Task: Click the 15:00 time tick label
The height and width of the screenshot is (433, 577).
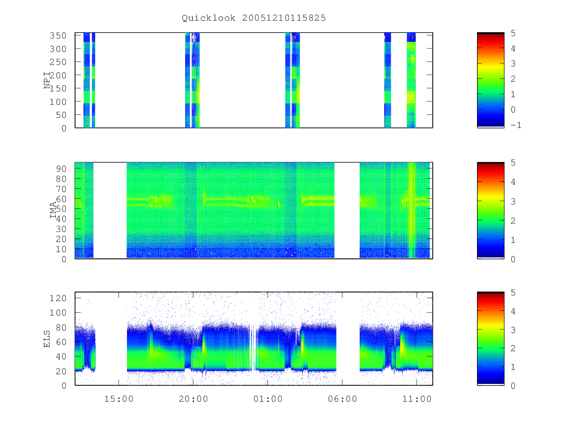Action: tap(119, 399)
